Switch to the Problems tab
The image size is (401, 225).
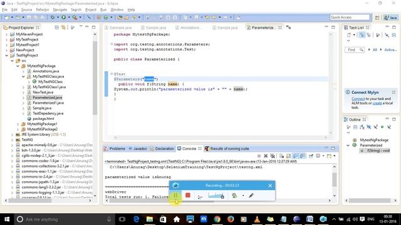coord(115,149)
